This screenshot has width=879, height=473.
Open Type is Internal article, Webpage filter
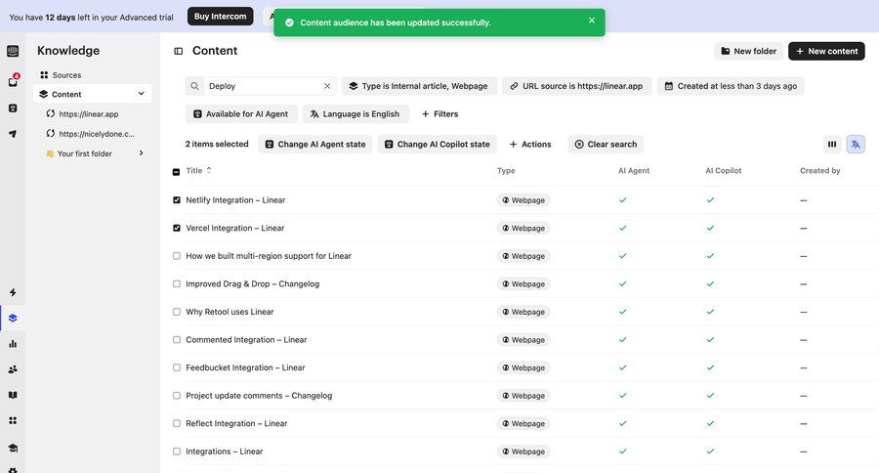coord(419,86)
